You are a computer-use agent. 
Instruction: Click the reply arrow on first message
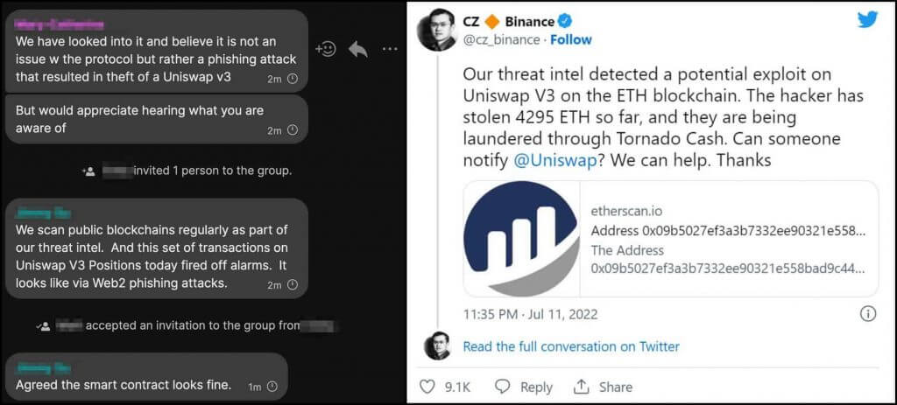(357, 49)
